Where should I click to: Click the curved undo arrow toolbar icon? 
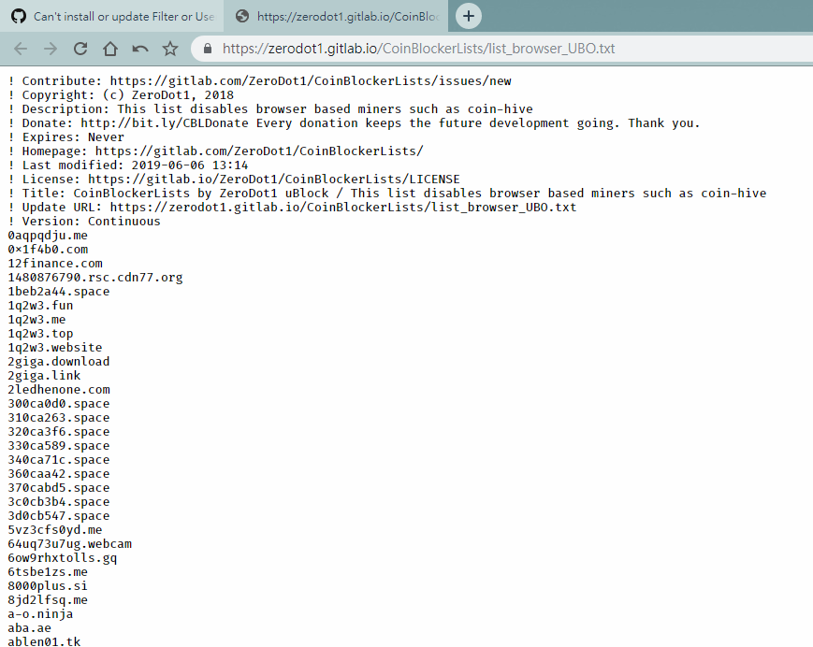click(x=138, y=48)
